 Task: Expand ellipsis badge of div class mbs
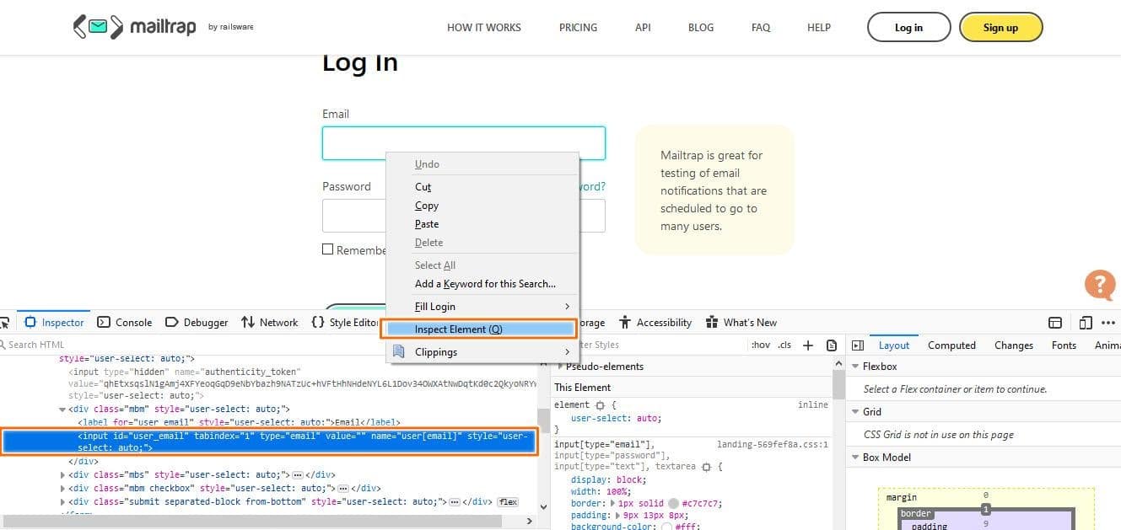[298, 474]
